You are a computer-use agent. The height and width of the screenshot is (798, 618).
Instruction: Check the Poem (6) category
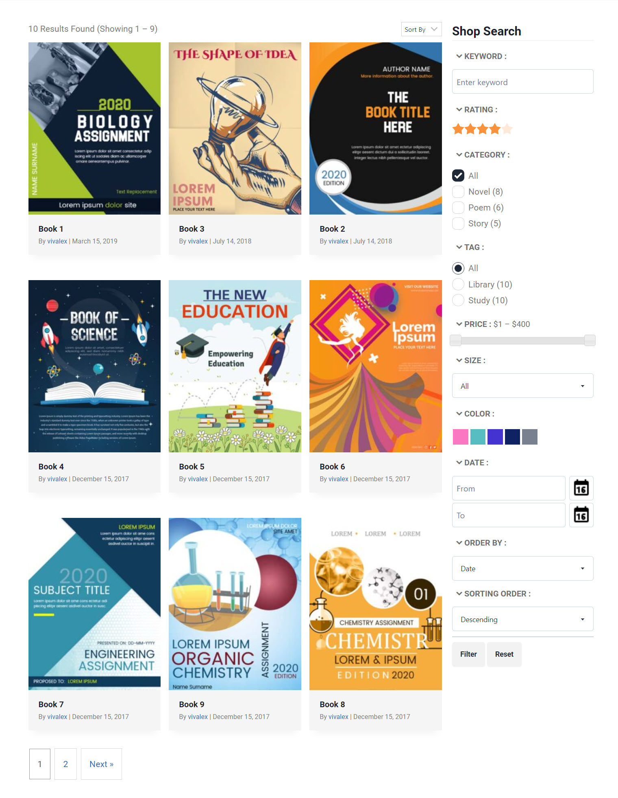458,208
